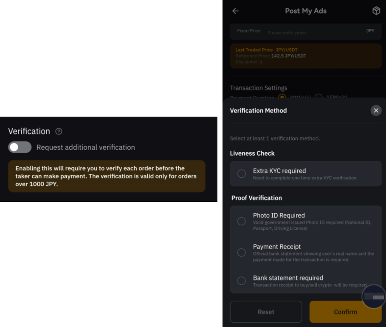Toggle Request additional verification switch

pos(20,147)
